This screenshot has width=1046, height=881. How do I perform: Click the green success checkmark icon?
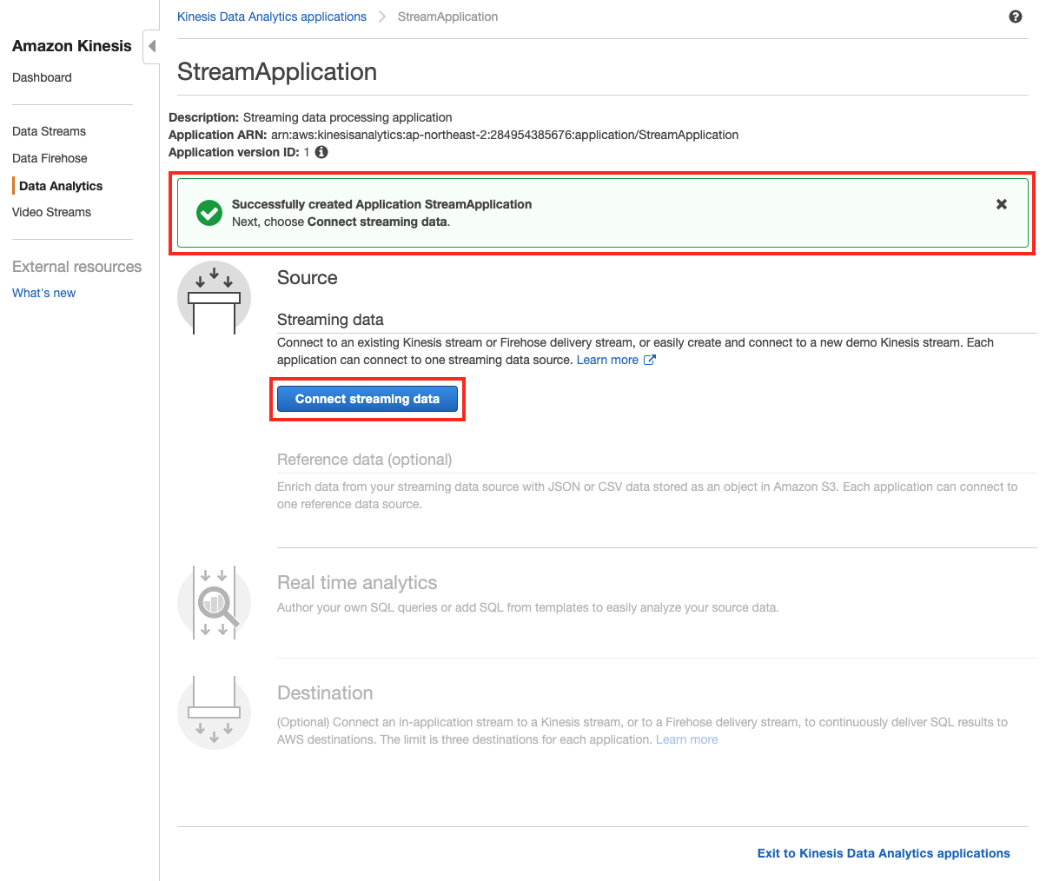[x=209, y=213]
